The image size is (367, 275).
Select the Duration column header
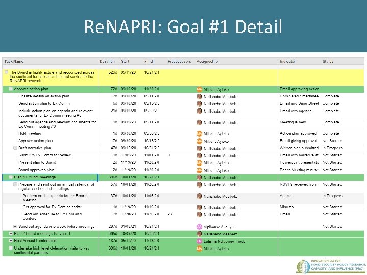pyautogui.click(x=109, y=61)
